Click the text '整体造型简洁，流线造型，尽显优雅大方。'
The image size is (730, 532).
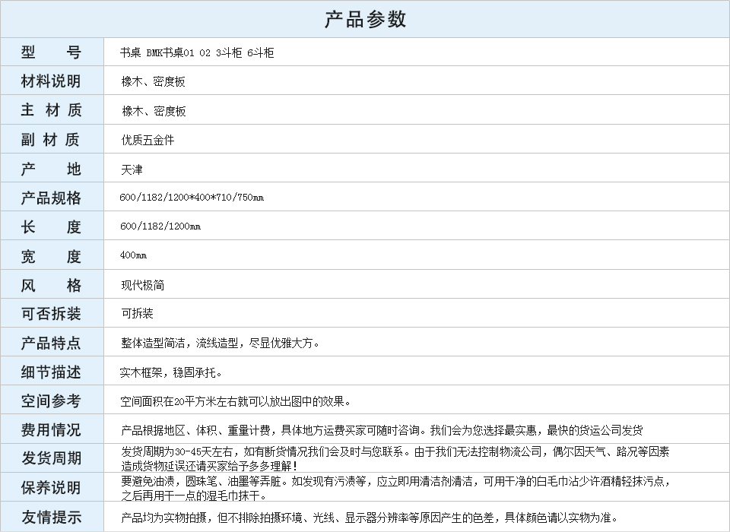(x=221, y=344)
